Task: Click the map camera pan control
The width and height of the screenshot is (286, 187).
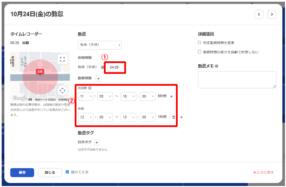Action: pos(62,90)
